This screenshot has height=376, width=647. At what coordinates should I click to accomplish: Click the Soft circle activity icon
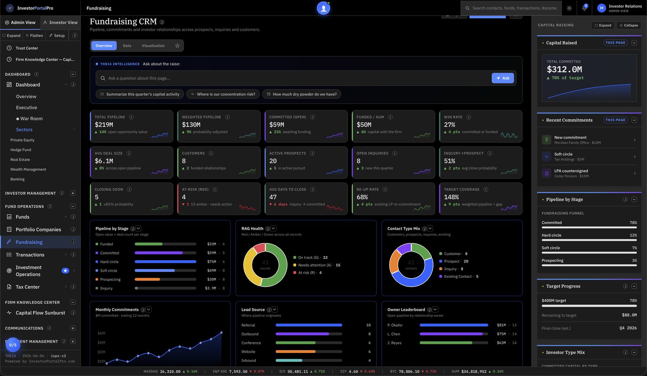(547, 157)
